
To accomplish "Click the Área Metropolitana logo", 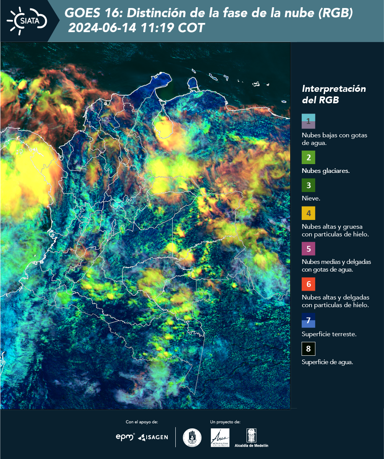I will pos(220,437).
